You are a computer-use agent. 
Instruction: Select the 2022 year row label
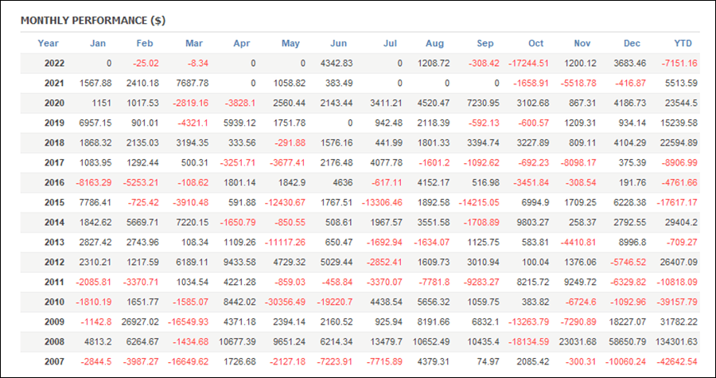tap(54, 64)
